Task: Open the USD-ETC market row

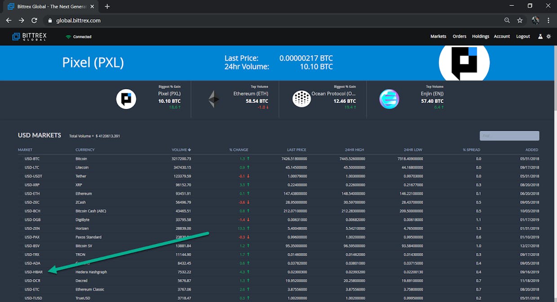Action: (x=278, y=289)
